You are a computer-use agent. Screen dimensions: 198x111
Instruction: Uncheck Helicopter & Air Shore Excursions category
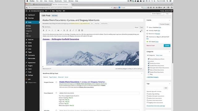pos(148,68)
